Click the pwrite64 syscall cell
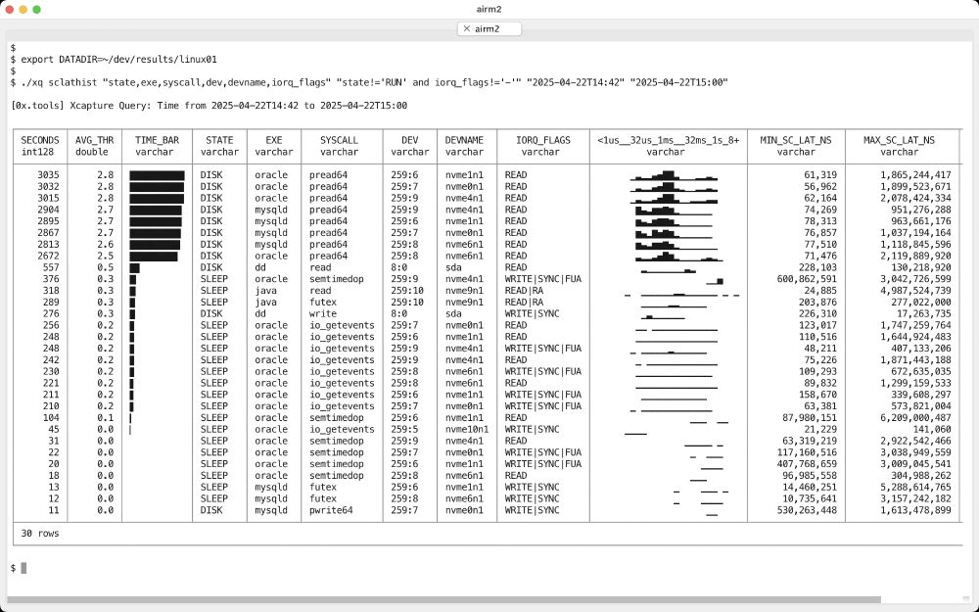Viewport: 979px width, 612px height. (331, 509)
